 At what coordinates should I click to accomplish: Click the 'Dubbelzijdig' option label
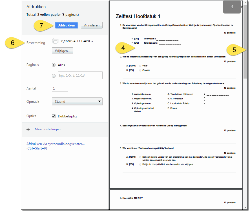[67, 116]
